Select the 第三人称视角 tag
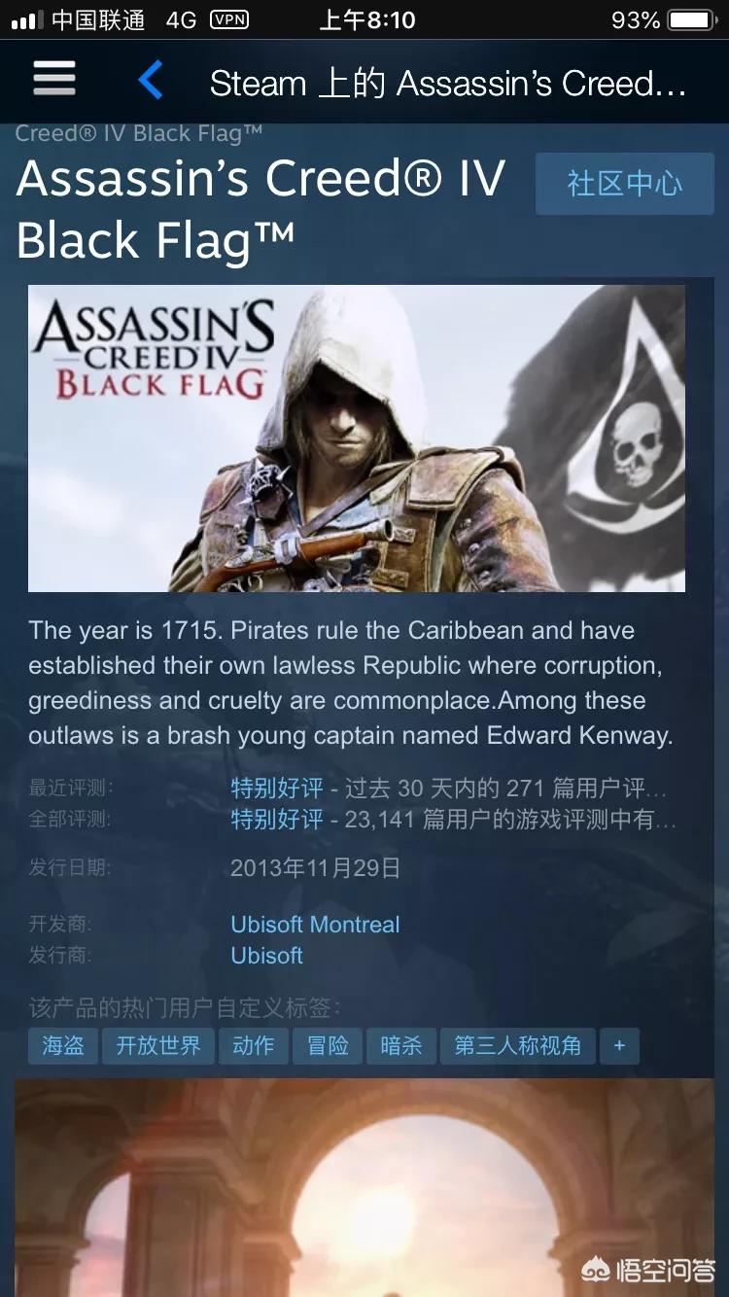The width and height of the screenshot is (729, 1297). click(x=518, y=1046)
